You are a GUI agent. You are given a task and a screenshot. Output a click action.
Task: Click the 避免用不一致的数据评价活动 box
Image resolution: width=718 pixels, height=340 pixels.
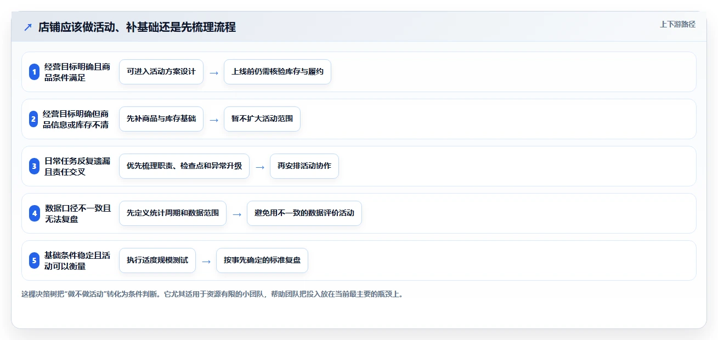pyautogui.click(x=304, y=213)
